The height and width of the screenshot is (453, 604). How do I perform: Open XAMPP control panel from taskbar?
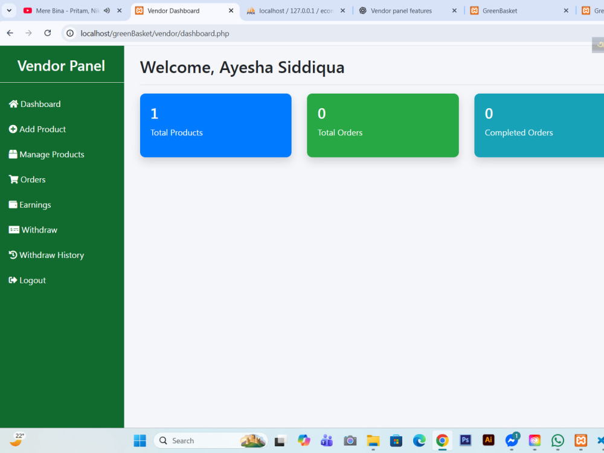point(581,440)
